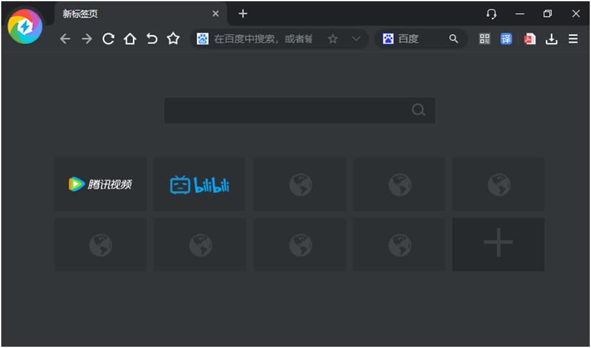Click the headset support icon in title bar
Screen dimensions: 591x348
pos(491,14)
